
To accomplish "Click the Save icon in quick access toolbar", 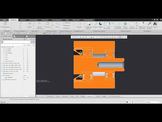I will 13,34.
